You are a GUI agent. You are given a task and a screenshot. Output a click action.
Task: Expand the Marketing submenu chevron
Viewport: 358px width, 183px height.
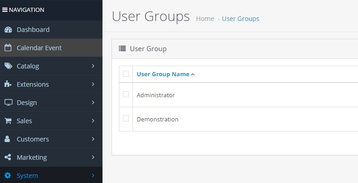93,157
